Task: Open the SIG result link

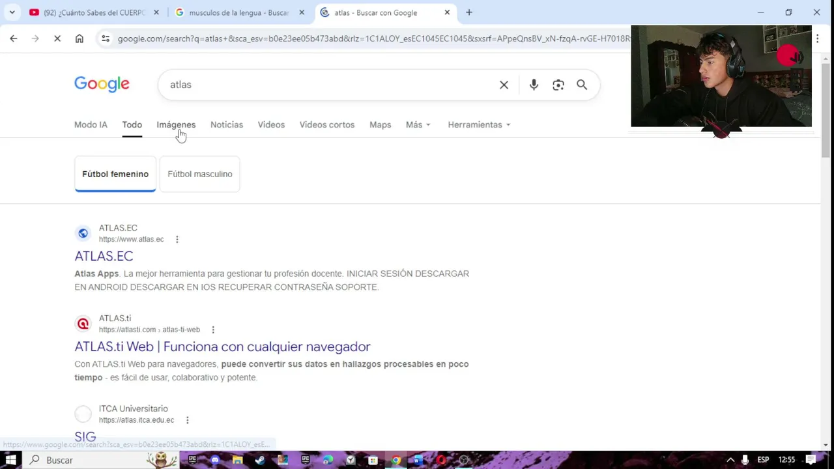Action: 85,437
